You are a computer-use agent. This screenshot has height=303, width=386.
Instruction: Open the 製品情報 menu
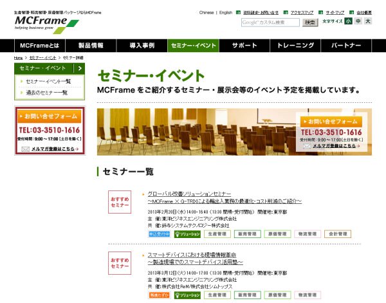coord(91,46)
